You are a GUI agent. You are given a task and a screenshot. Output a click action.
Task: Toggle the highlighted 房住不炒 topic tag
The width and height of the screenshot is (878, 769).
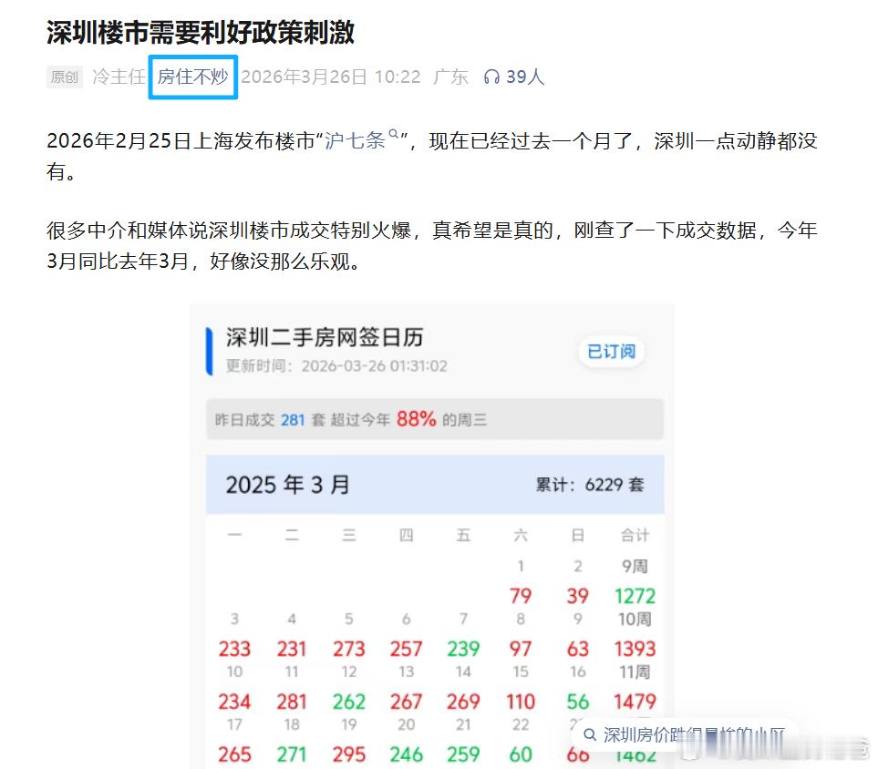pyautogui.click(x=192, y=77)
